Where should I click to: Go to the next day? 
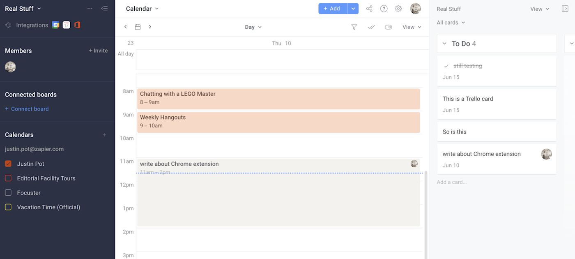(150, 27)
